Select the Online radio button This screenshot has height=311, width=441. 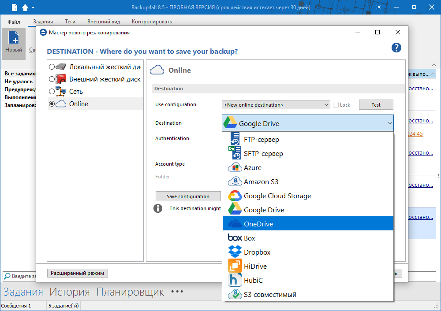click(52, 104)
